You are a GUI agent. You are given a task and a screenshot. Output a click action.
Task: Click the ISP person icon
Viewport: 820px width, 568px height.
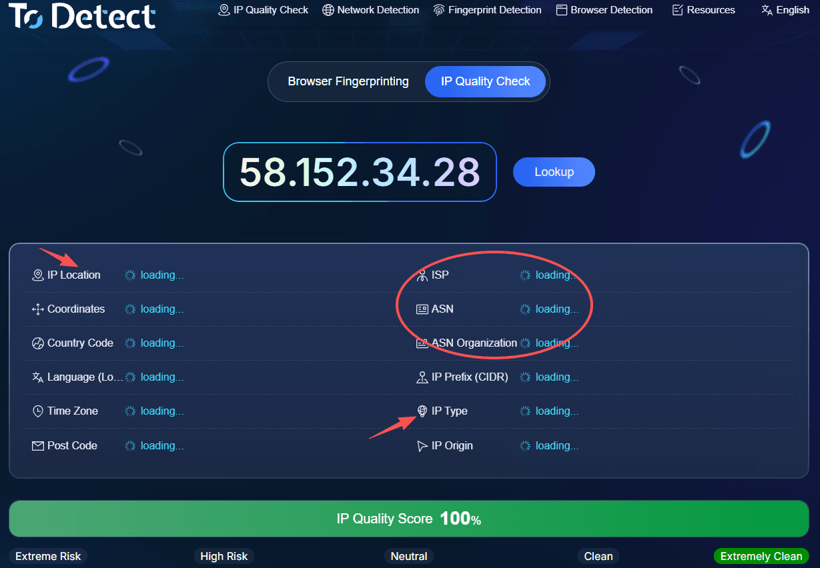tap(422, 275)
